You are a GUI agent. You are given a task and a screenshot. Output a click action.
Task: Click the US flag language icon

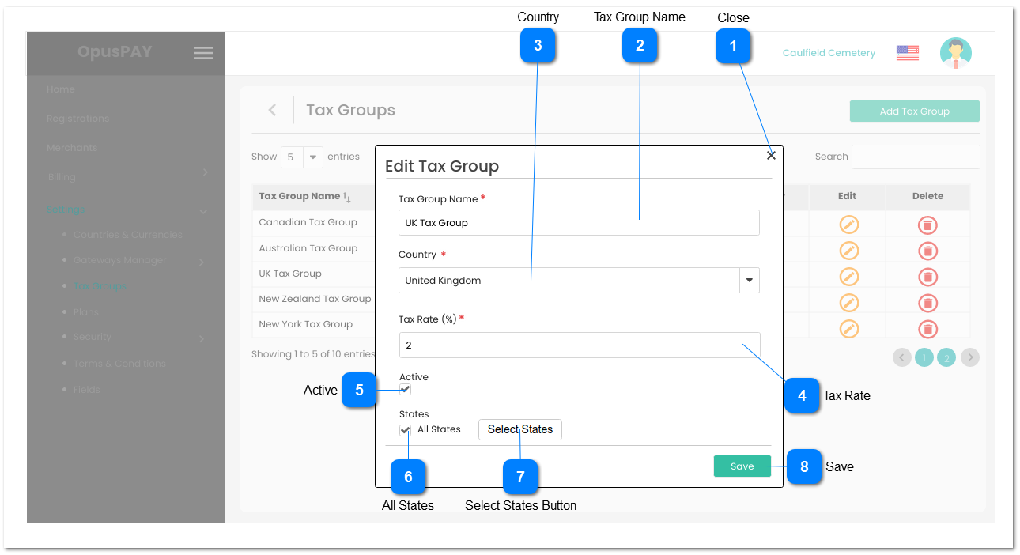(906, 52)
